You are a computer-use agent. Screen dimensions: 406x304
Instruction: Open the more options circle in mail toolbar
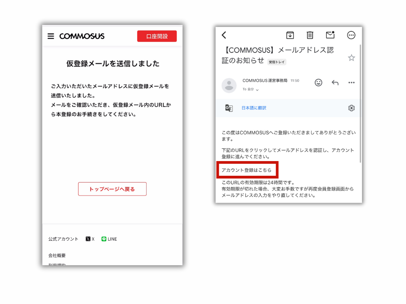click(x=351, y=35)
